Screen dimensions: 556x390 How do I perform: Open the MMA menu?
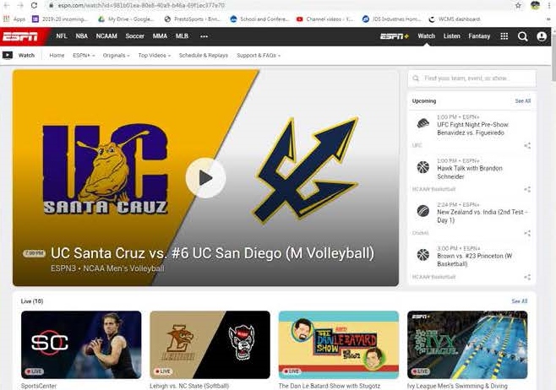[x=160, y=36]
